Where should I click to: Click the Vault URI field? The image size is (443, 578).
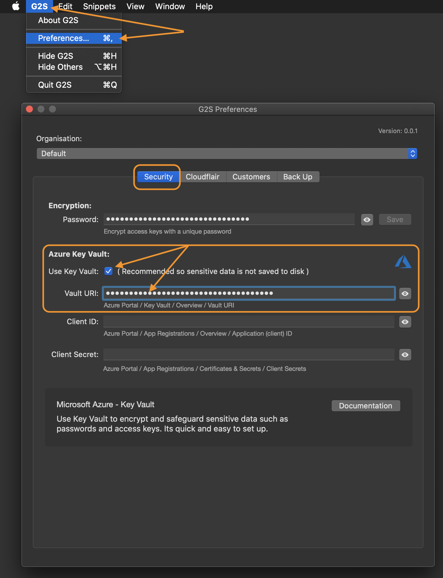(x=249, y=293)
